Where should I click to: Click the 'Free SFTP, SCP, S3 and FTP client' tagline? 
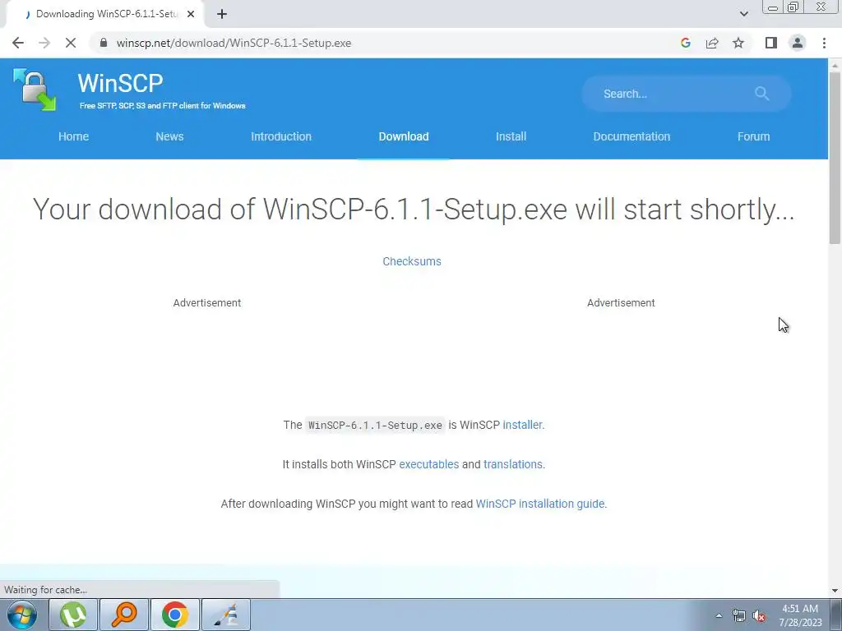click(x=163, y=106)
